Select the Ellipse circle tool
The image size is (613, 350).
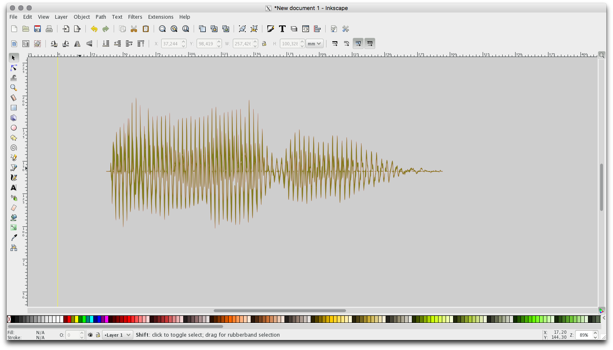pyautogui.click(x=13, y=128)
